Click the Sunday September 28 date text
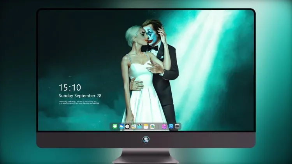This screenshot has width=292, height=164. 80,96
